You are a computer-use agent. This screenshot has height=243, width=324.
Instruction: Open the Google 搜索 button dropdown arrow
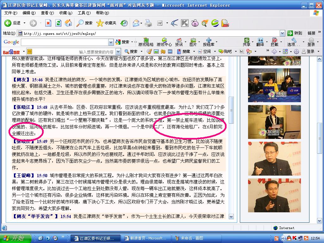click(132, 42)
